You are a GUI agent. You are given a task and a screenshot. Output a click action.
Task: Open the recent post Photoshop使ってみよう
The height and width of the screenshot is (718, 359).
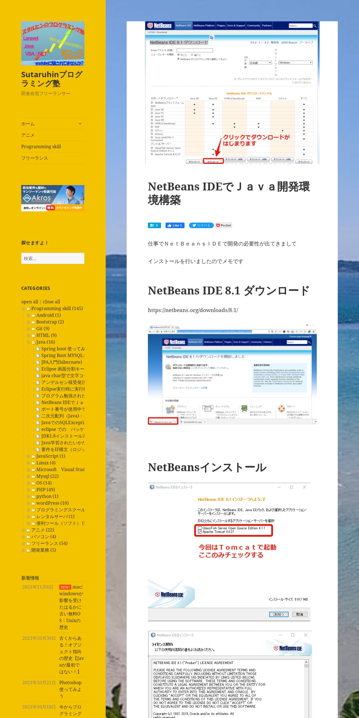[70, 689]
